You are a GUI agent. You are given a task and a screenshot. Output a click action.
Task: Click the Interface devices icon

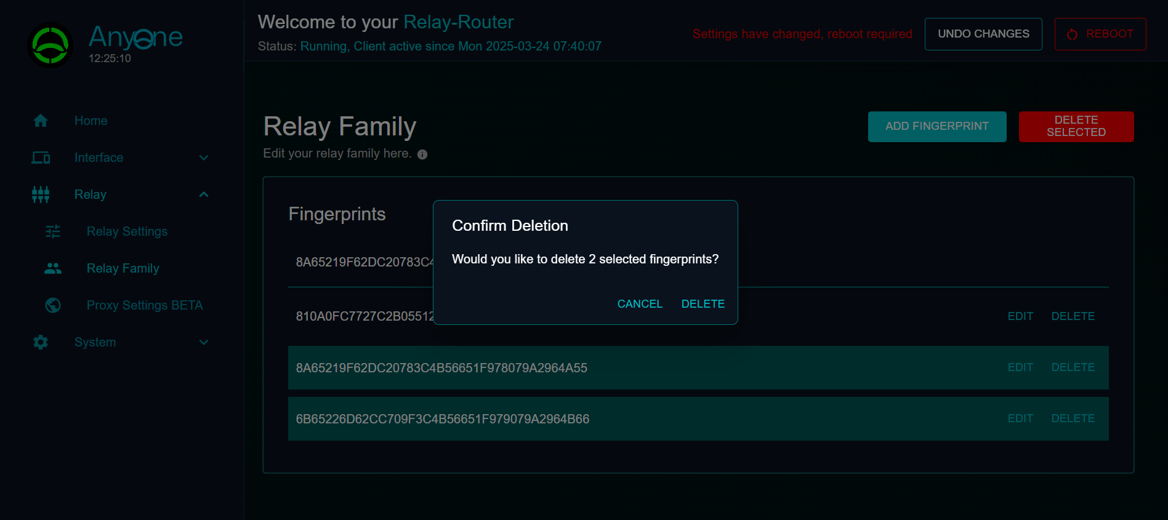(41, 158)
